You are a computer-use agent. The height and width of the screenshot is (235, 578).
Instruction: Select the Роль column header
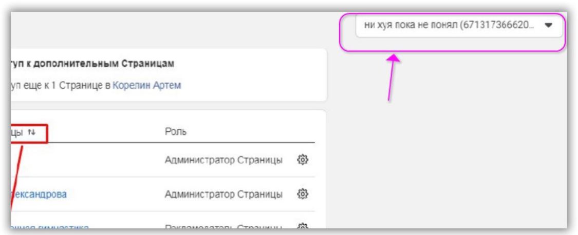point(176,132)
